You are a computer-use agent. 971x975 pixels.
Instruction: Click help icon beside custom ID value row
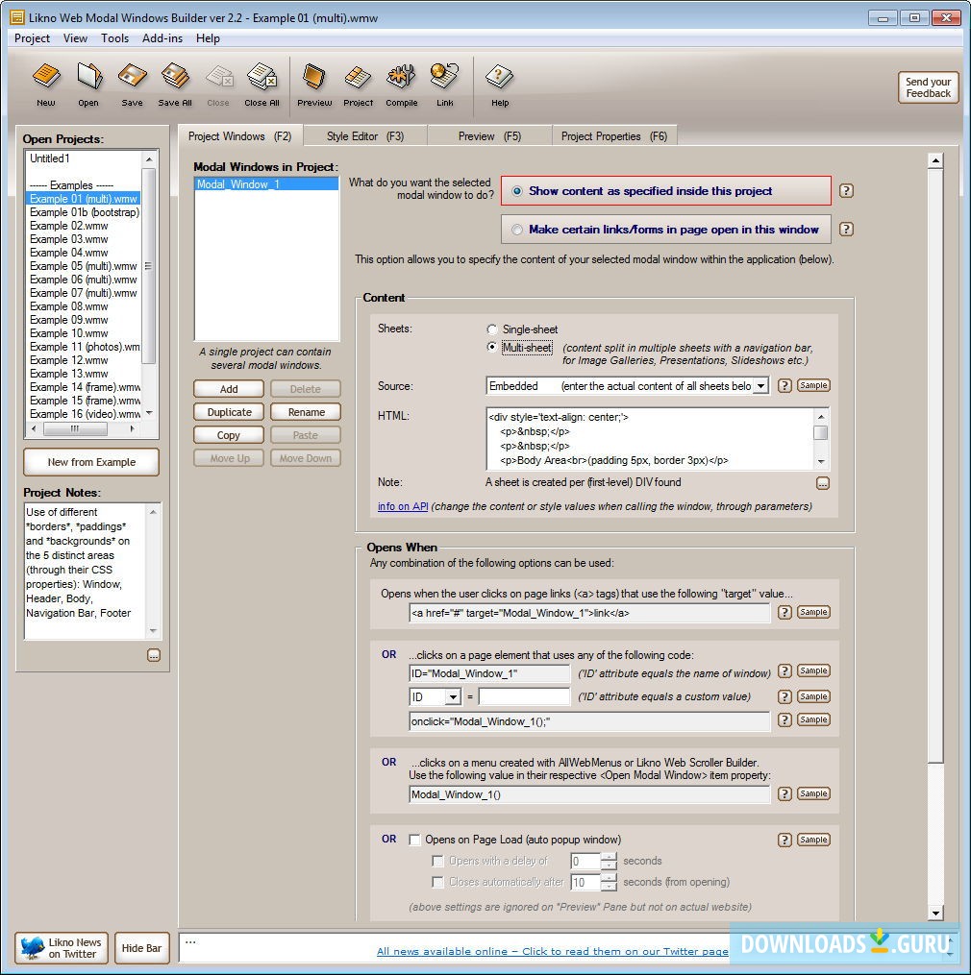[784, 696]
